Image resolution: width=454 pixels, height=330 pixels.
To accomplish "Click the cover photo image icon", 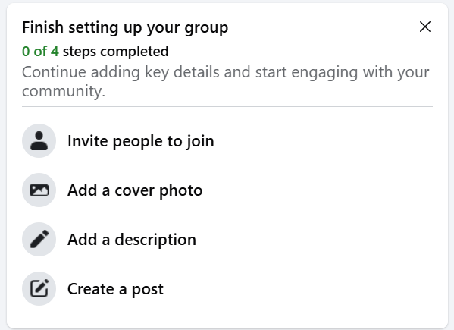I will (39, 190).
